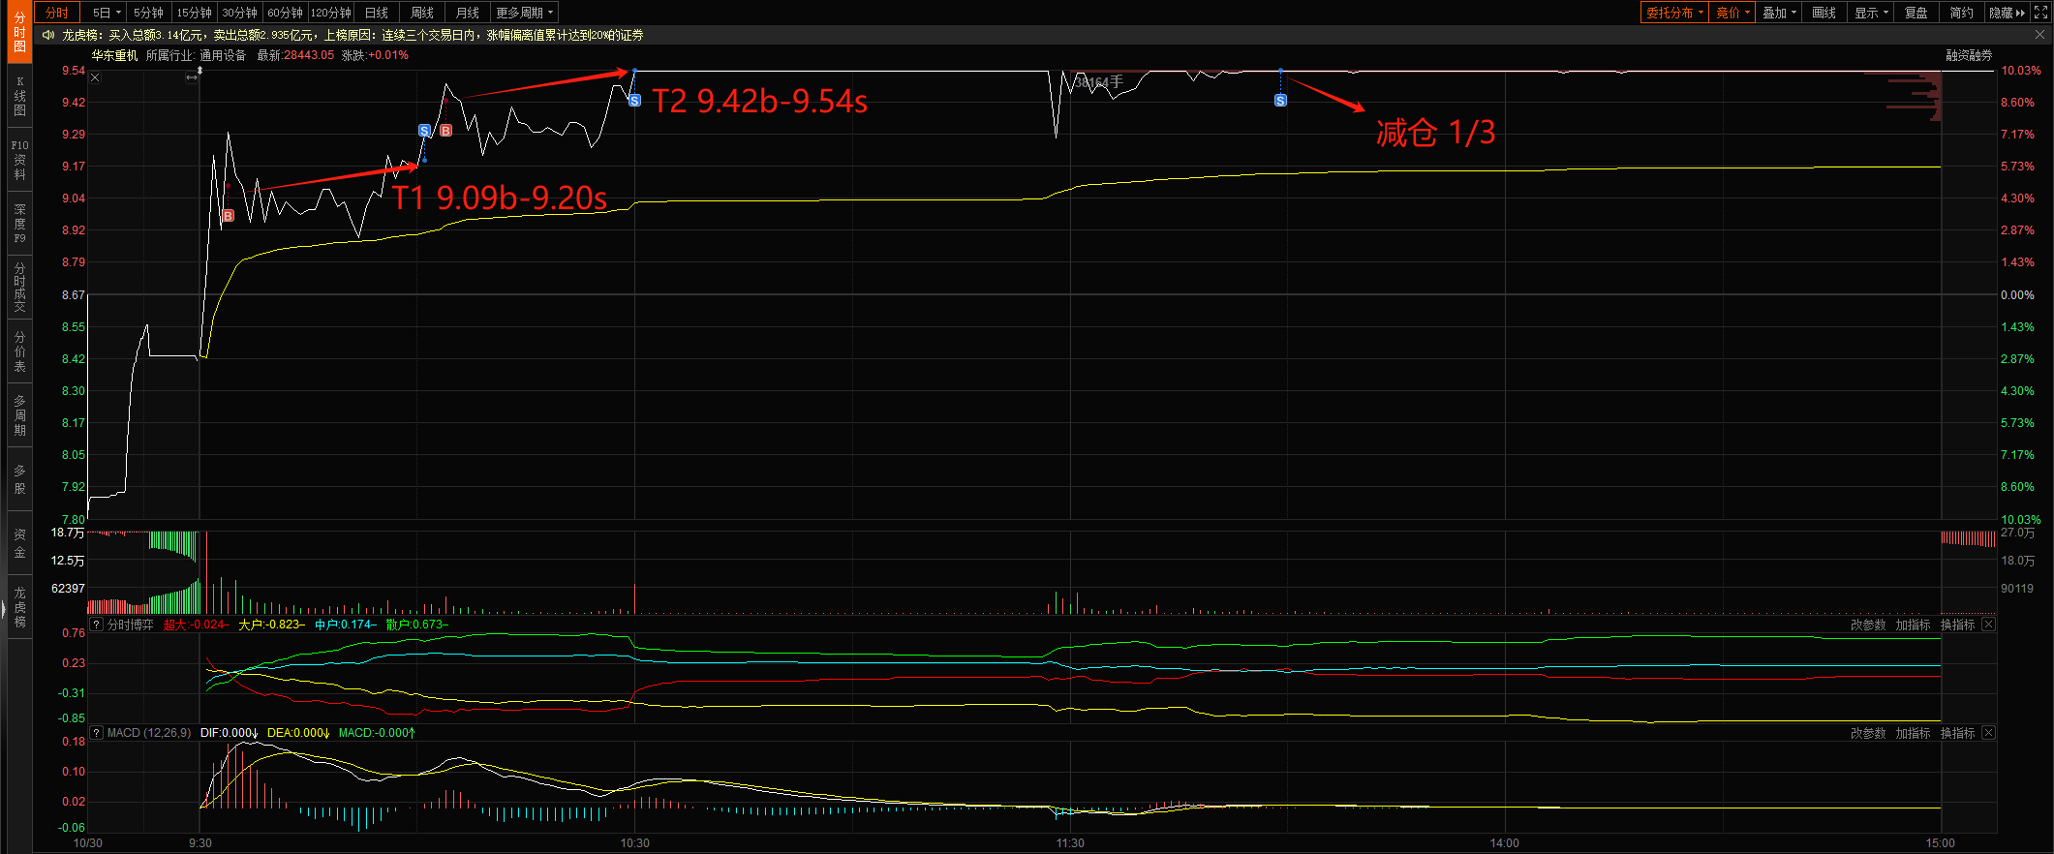Open 分时图 in the left sidebar
The width and height of the screenshot is (2054, 854).
pyautogui.click(x=19, y=32)
